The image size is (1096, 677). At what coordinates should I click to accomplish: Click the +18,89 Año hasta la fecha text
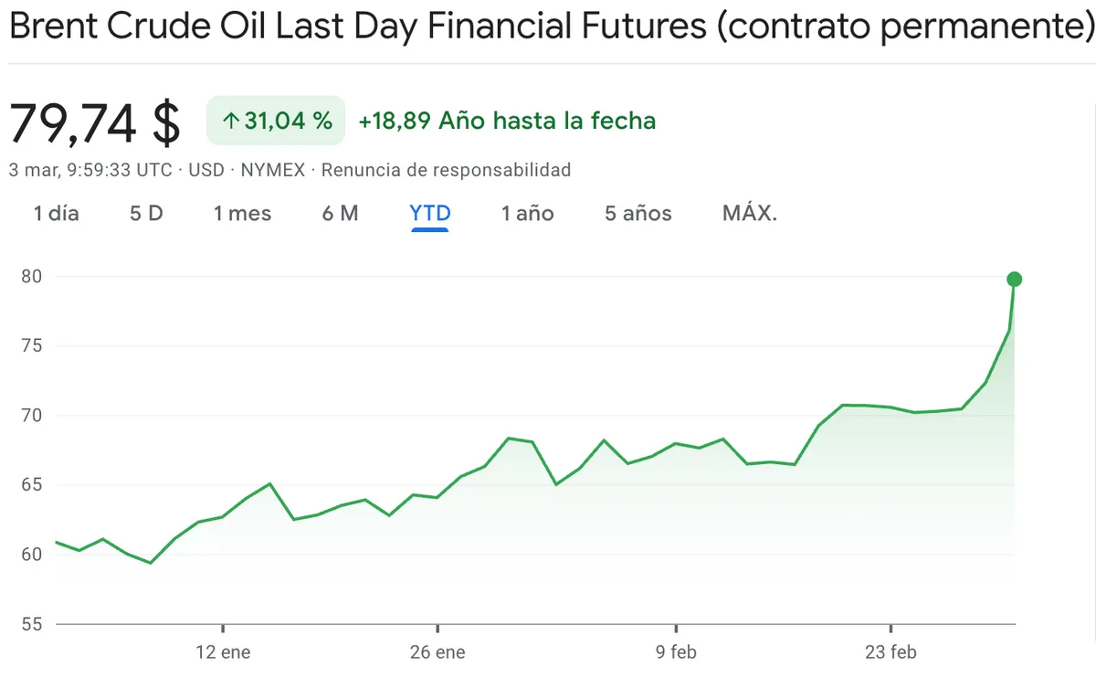507,121
